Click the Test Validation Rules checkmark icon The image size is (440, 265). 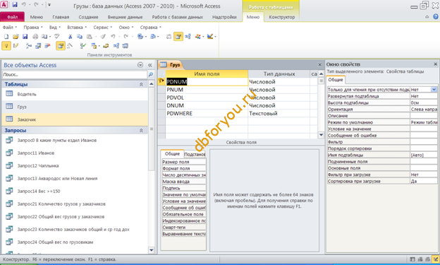coord(82,46)
